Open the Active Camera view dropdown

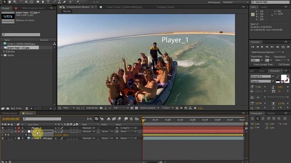pos(150,108)
